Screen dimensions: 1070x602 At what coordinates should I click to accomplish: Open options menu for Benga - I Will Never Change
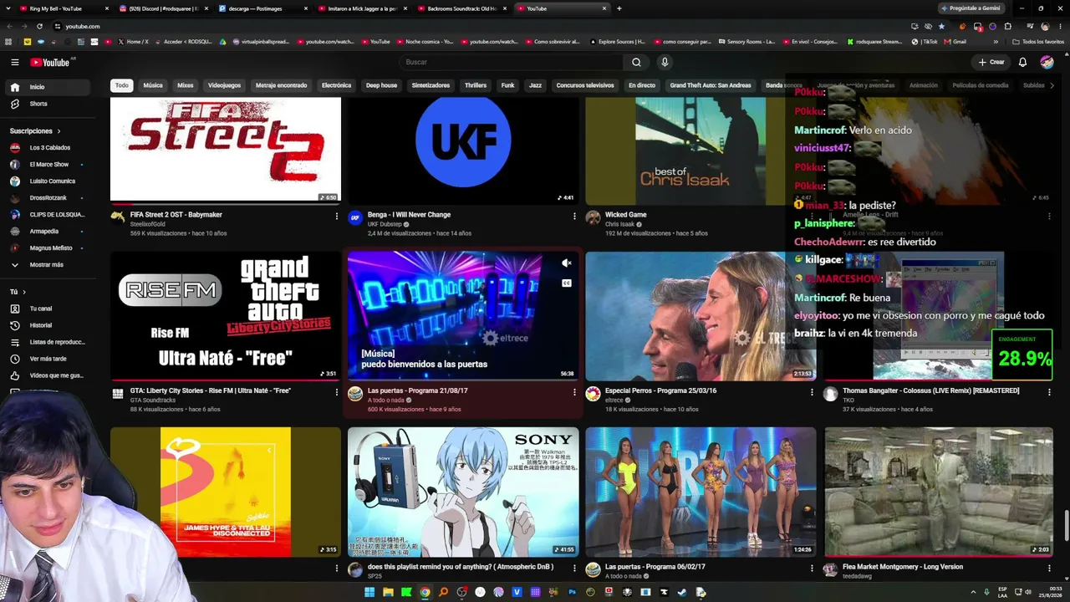pyautogui.click(x=574, y=216)
